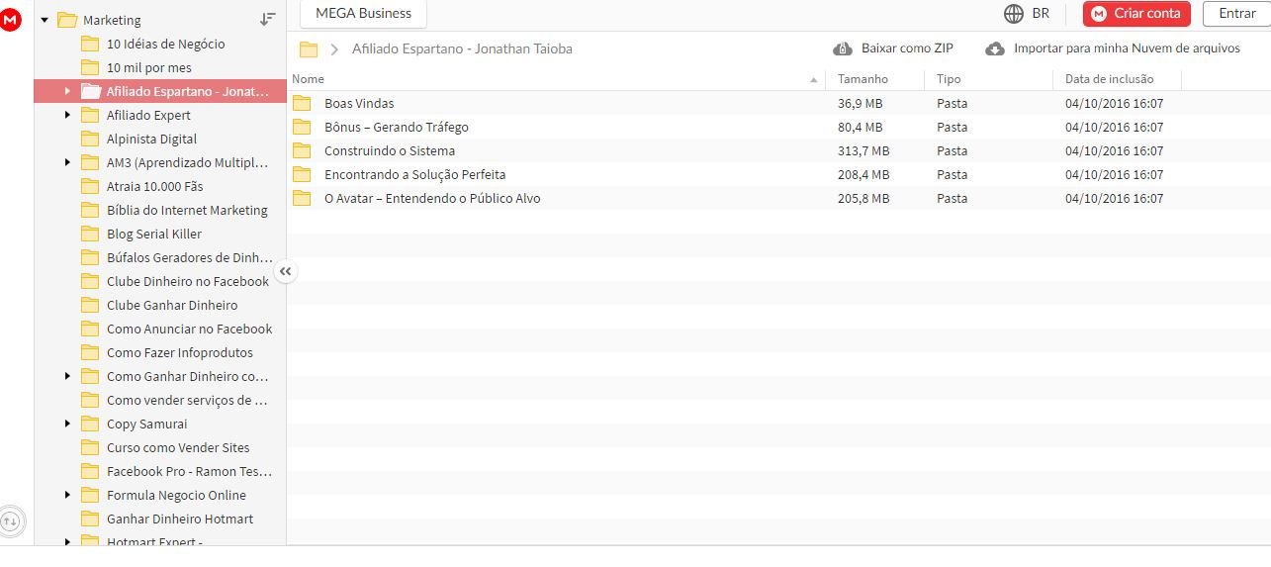Image resolution: width=1271 pixels, height=567 pixels.
Task: Click the O Avatar folder icon
Action: pos(303,198)
